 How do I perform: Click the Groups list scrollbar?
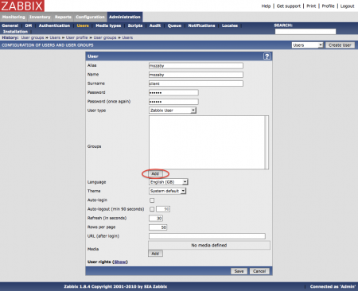[267, 142]
